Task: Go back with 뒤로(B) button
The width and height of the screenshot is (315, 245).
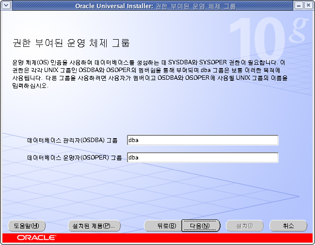Action: point(163,226)
